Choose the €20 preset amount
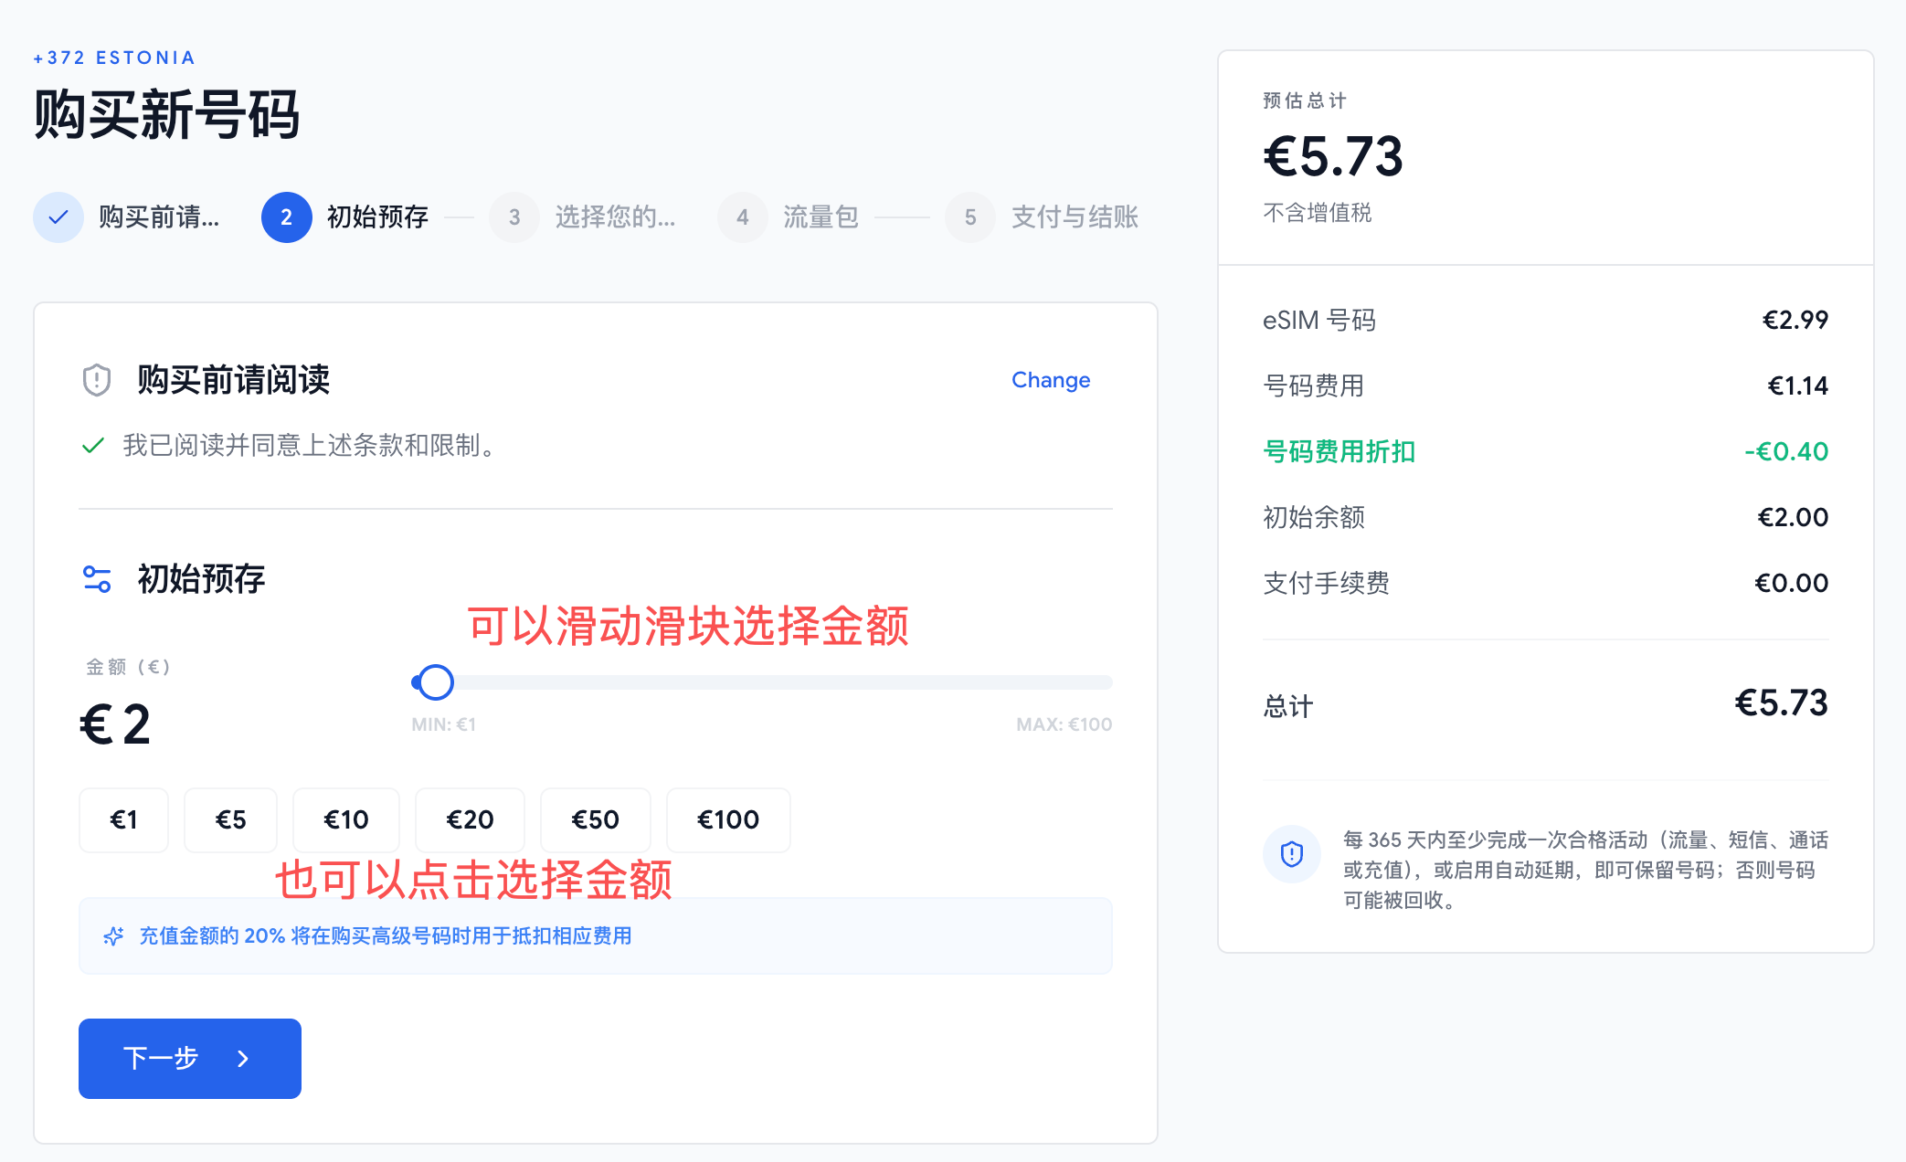 470,820
